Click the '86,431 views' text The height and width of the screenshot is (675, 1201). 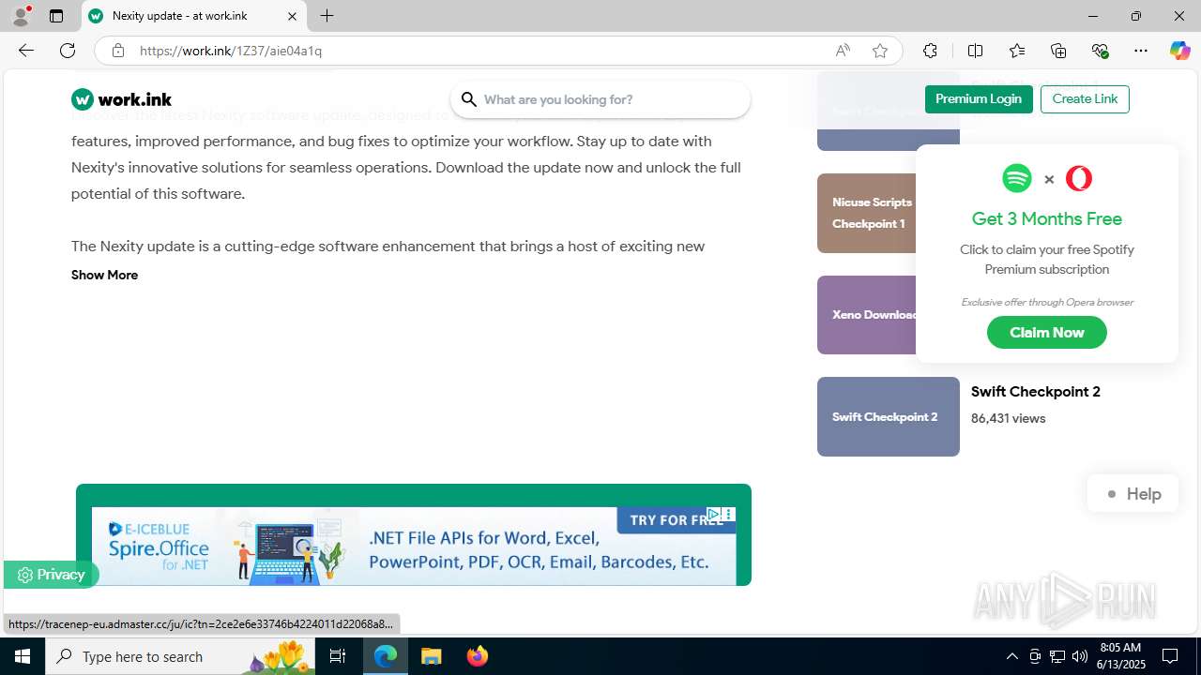tap(1009, 418)
